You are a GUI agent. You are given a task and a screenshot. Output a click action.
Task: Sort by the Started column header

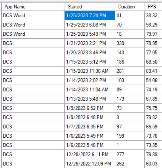coord(90,7)
